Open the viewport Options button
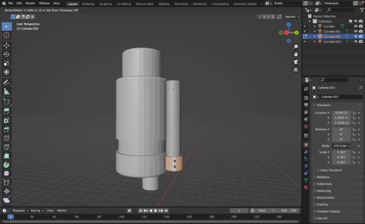 (292, 17)
